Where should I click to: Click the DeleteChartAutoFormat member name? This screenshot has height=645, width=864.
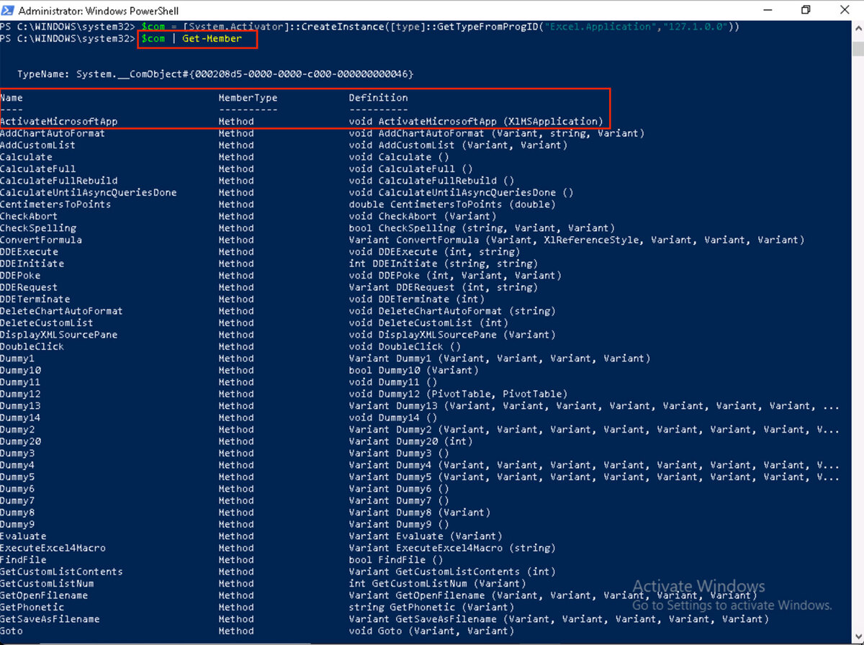point(61,311)
